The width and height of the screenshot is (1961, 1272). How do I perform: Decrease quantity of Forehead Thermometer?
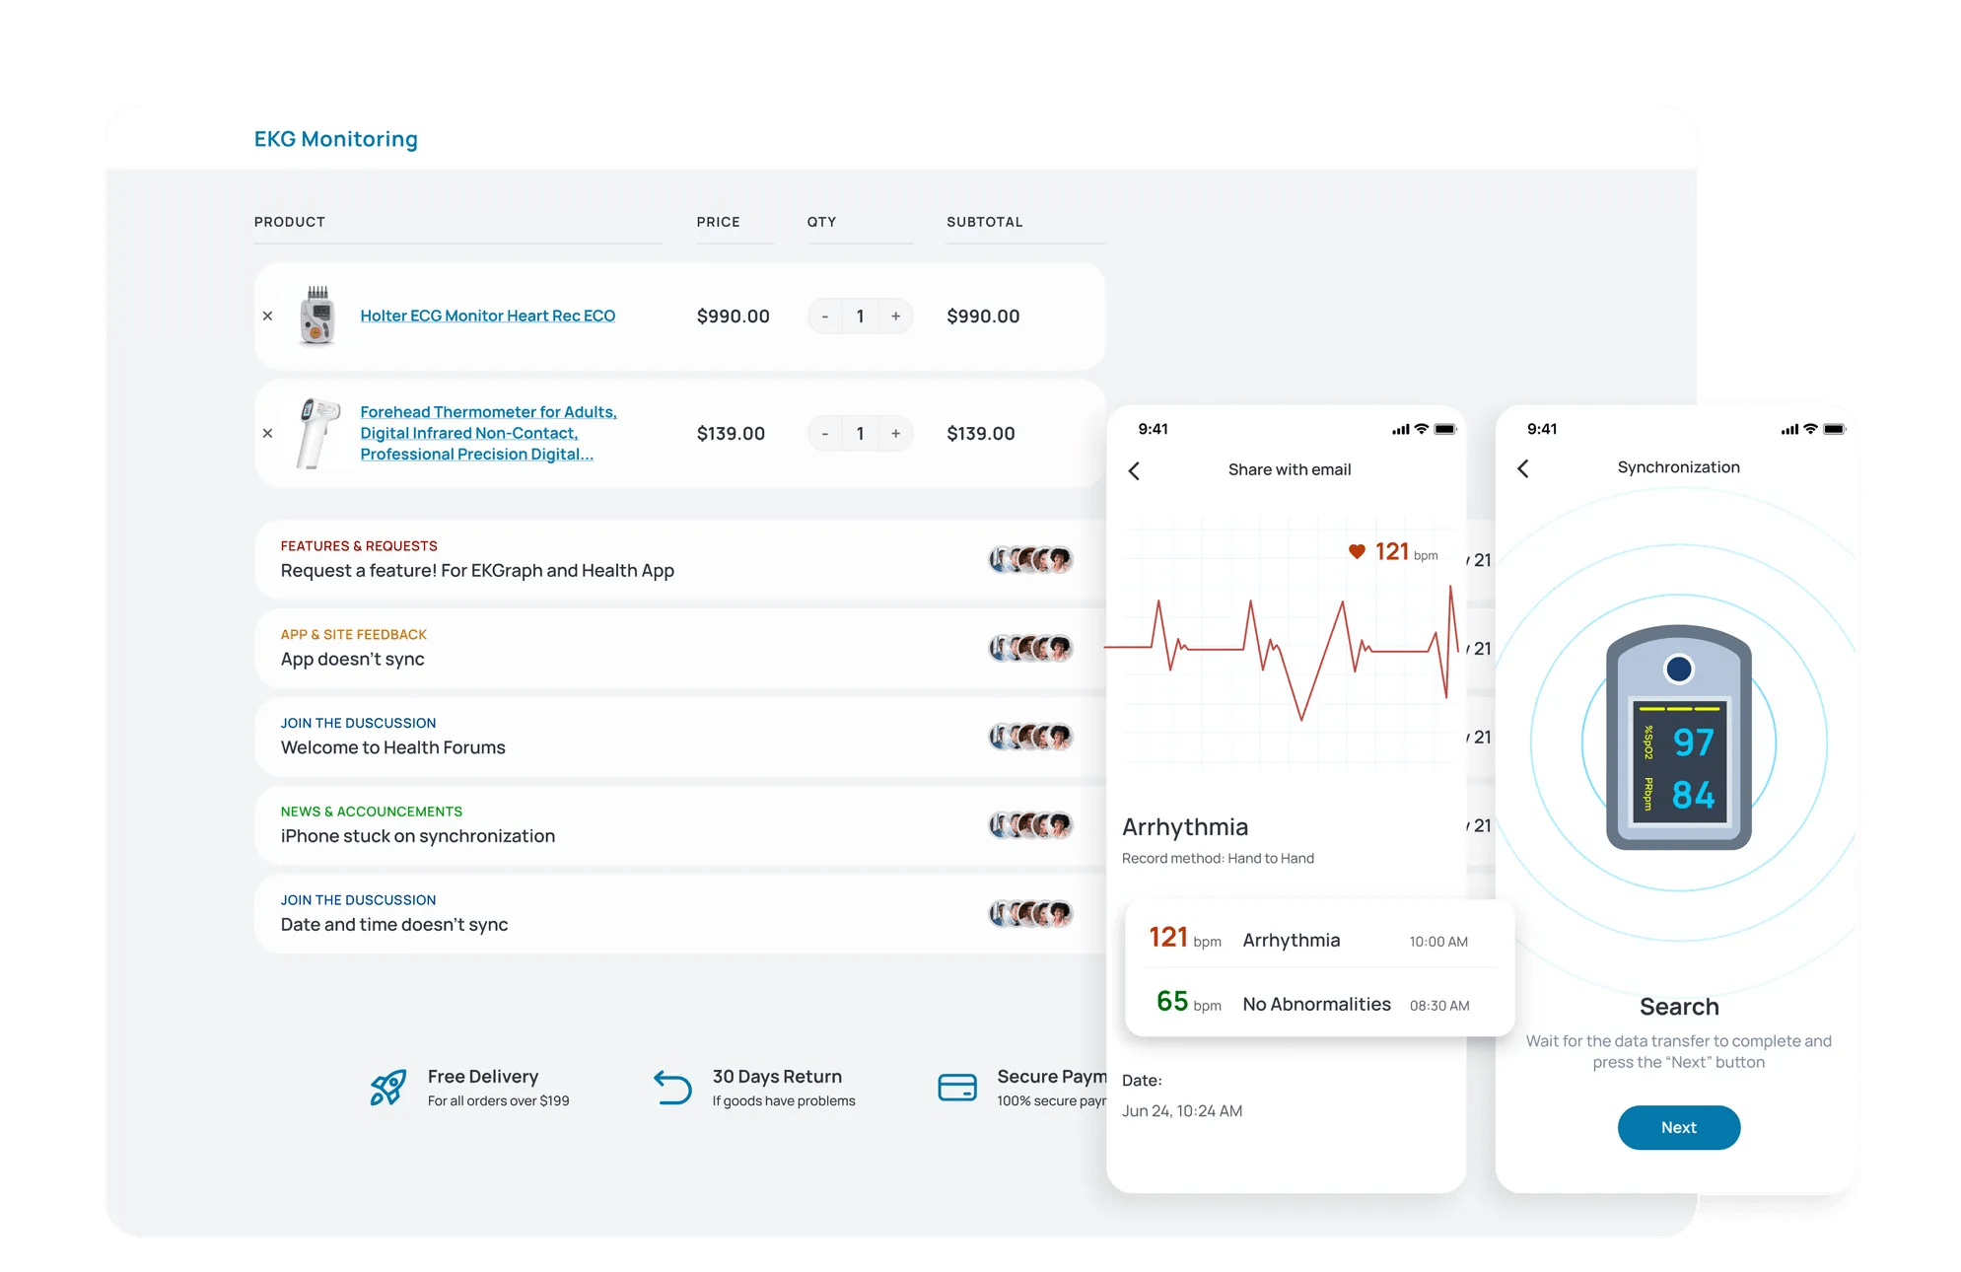pos(825,434)
